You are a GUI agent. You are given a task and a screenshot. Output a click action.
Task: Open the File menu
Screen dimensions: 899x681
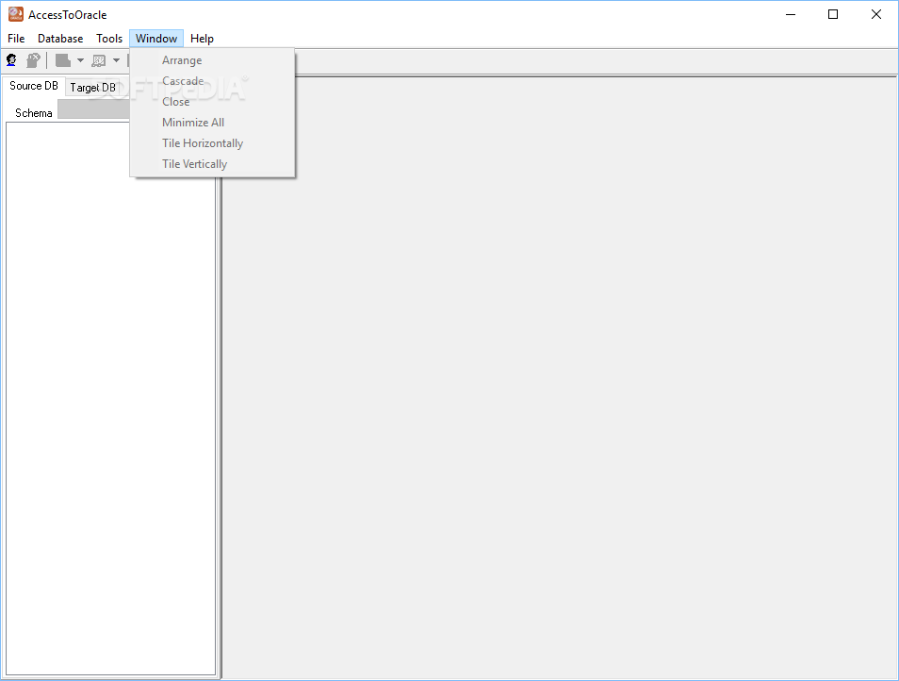click(16, 39)
